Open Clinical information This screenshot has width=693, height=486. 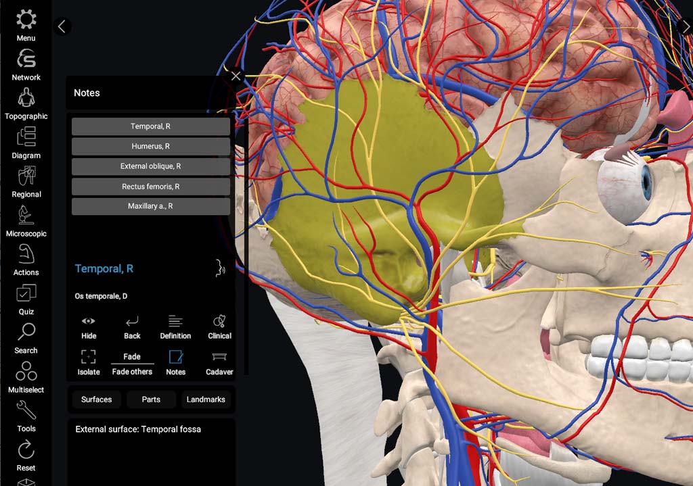point(219,328)
